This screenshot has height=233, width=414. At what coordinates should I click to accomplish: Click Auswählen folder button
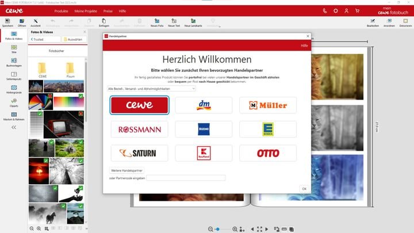pyautogui.click(x=73, y=39)
